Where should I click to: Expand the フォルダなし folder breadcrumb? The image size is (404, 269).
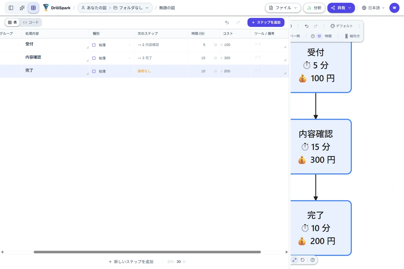point(131,8)
